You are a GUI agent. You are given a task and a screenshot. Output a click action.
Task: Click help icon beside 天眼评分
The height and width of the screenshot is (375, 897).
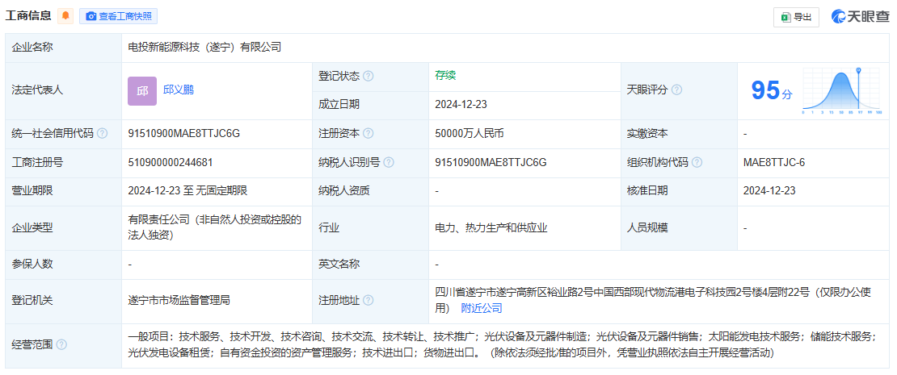click(x=676, y=90)
